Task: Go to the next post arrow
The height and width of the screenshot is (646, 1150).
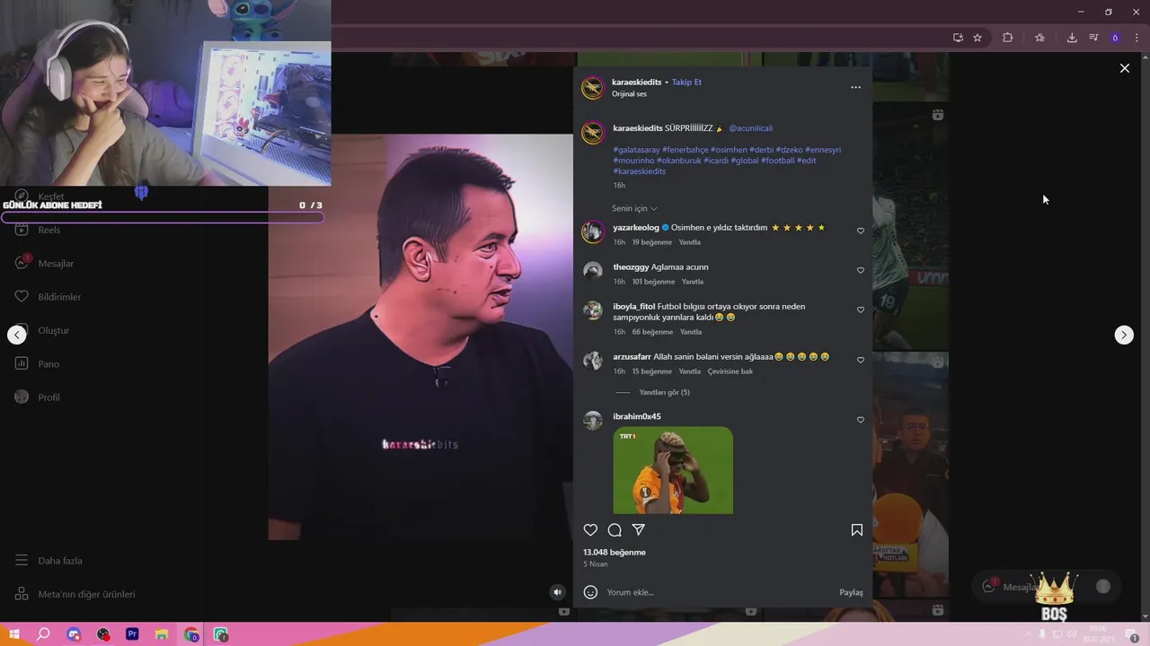Action: pyautogui.click(x=1124, y=335)
